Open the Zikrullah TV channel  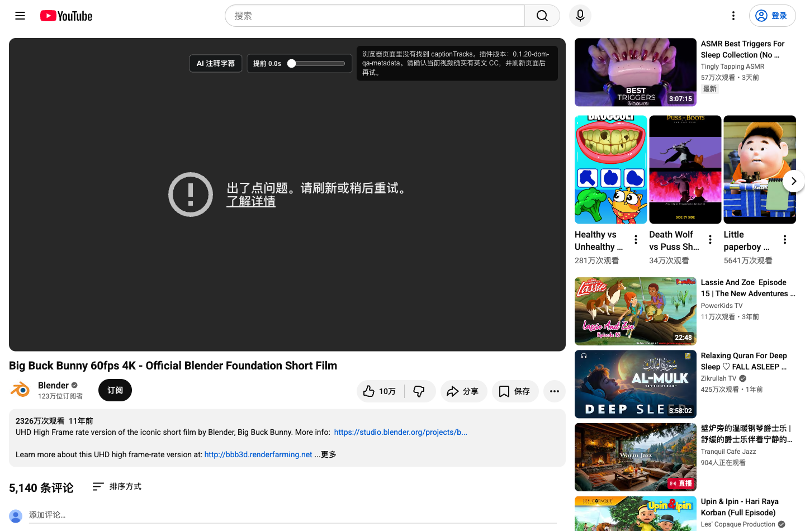tap(719, 378)
